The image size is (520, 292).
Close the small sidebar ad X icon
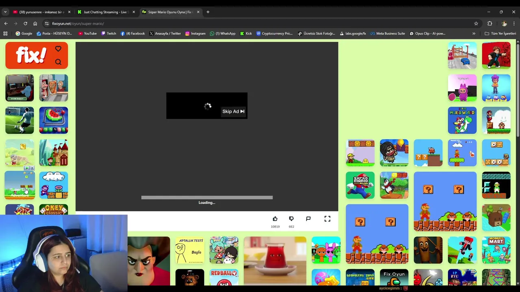(x=32, y=168)
